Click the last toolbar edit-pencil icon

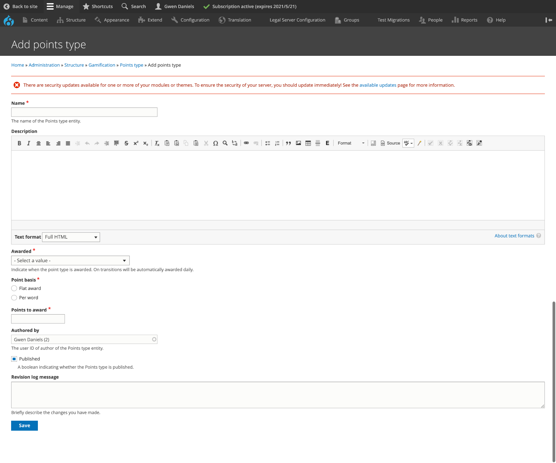coord(479,143)
